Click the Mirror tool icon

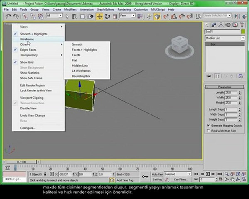[x=237, y=16]
